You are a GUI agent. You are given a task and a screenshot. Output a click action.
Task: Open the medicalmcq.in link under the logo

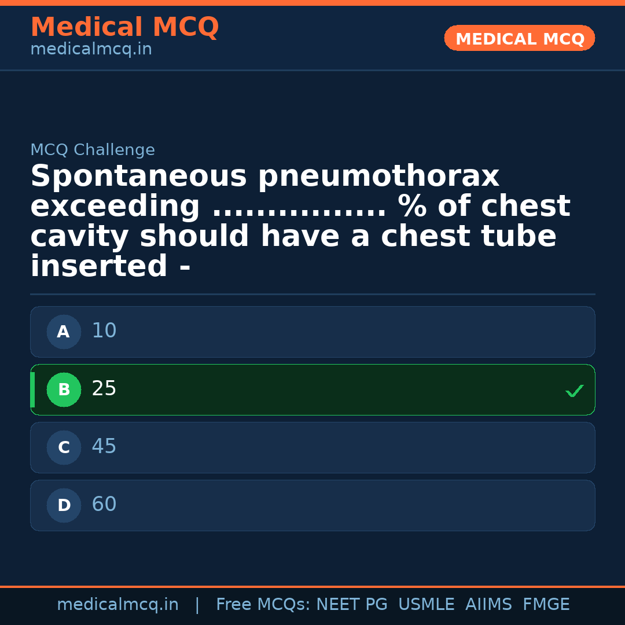[x=90, y=49]
